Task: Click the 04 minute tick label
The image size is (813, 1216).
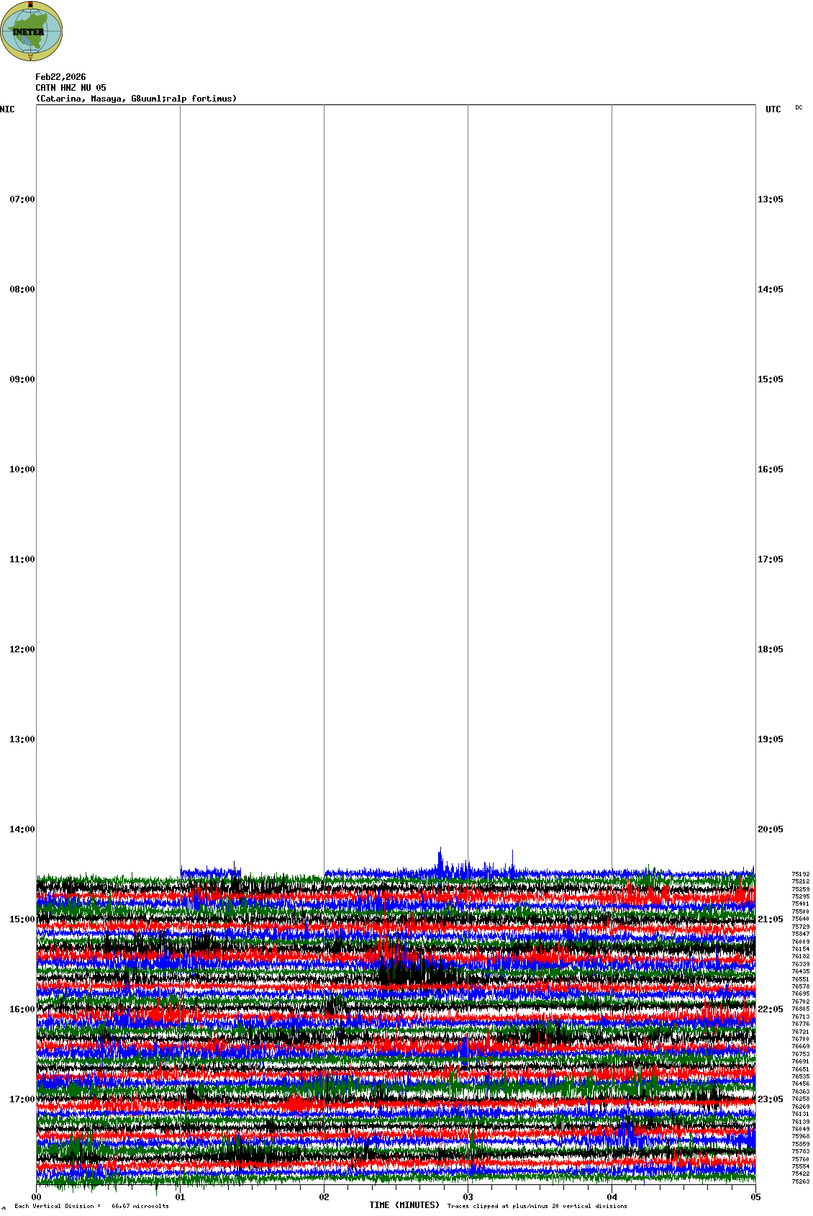Action: pyautogui.click(x=612, y=1197)
